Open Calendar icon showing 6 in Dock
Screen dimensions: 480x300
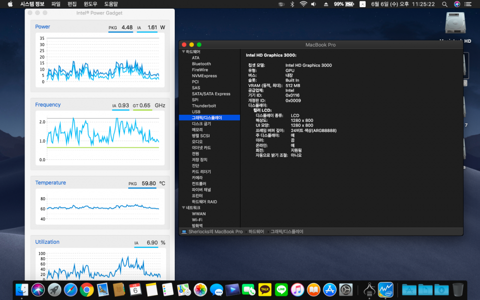tap(135, 289)
